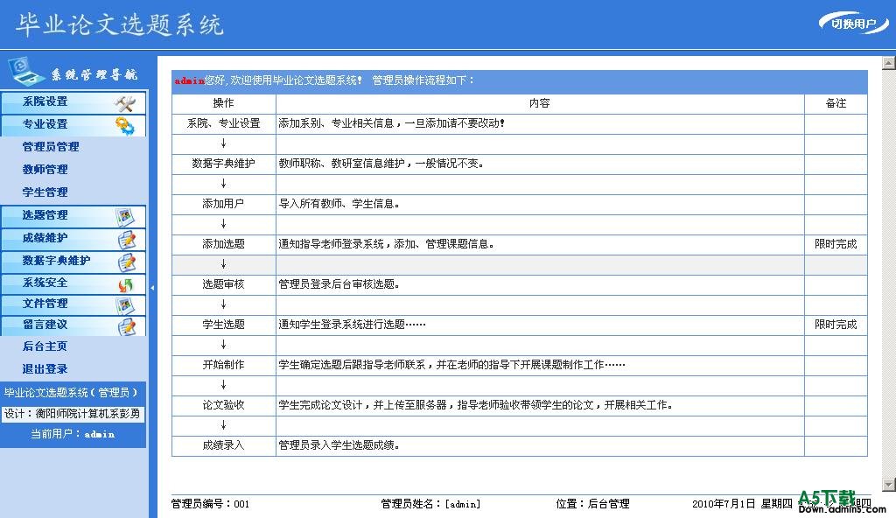Click the 设计：衡阳师院计算机系 credit line
Image resolution: width=896 pixels, height=518 pixels.
tap(73, 413)
